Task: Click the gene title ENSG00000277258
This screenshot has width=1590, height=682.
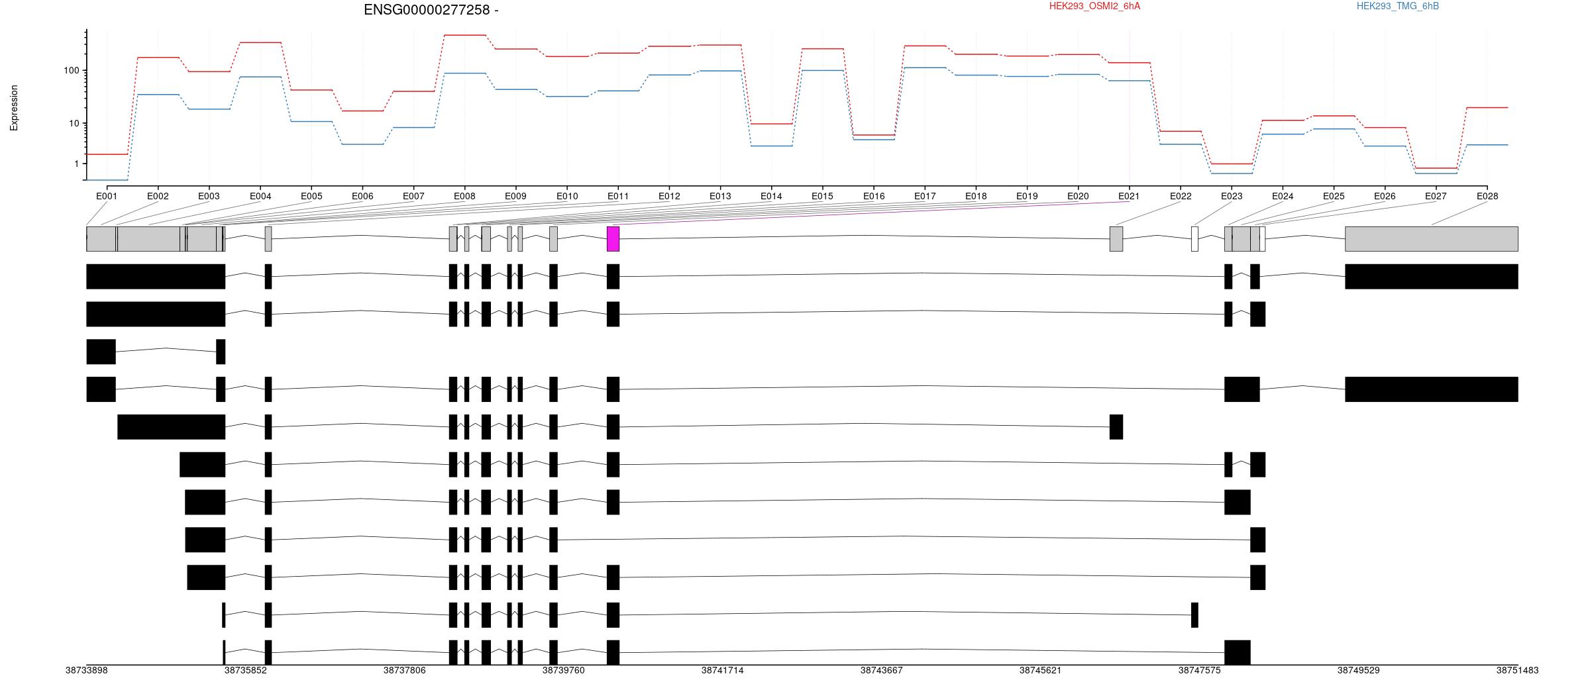Action: [426, 10]
